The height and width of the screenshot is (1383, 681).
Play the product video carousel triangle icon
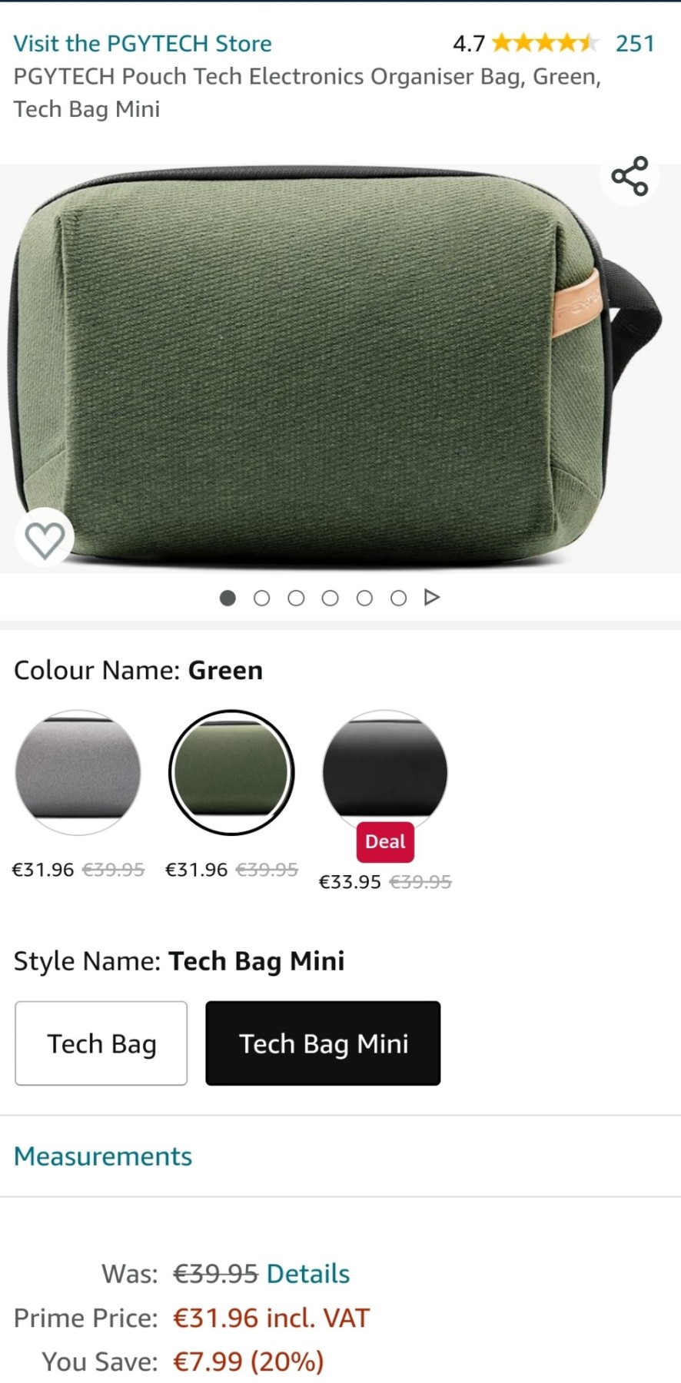(x=432, y=597)
